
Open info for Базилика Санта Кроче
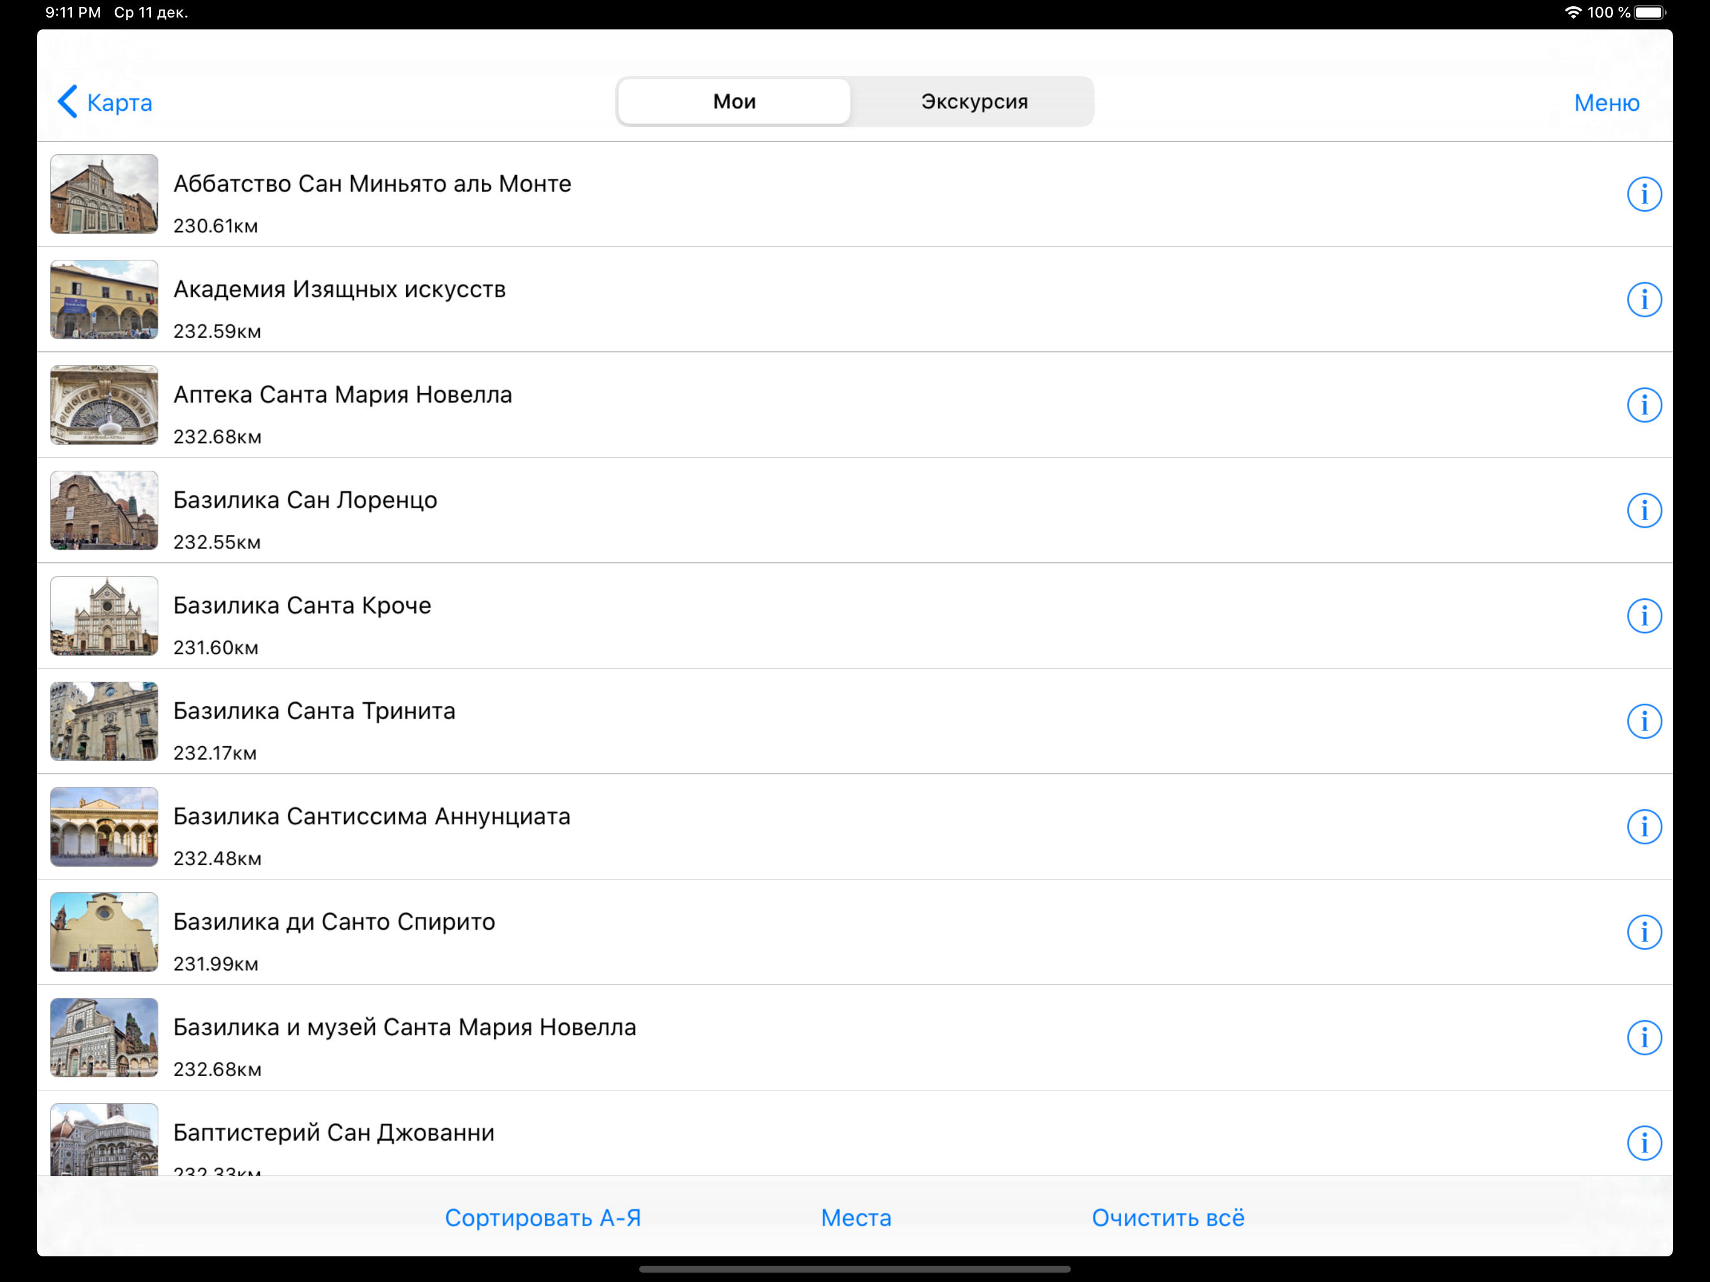tap(1644, 615)
